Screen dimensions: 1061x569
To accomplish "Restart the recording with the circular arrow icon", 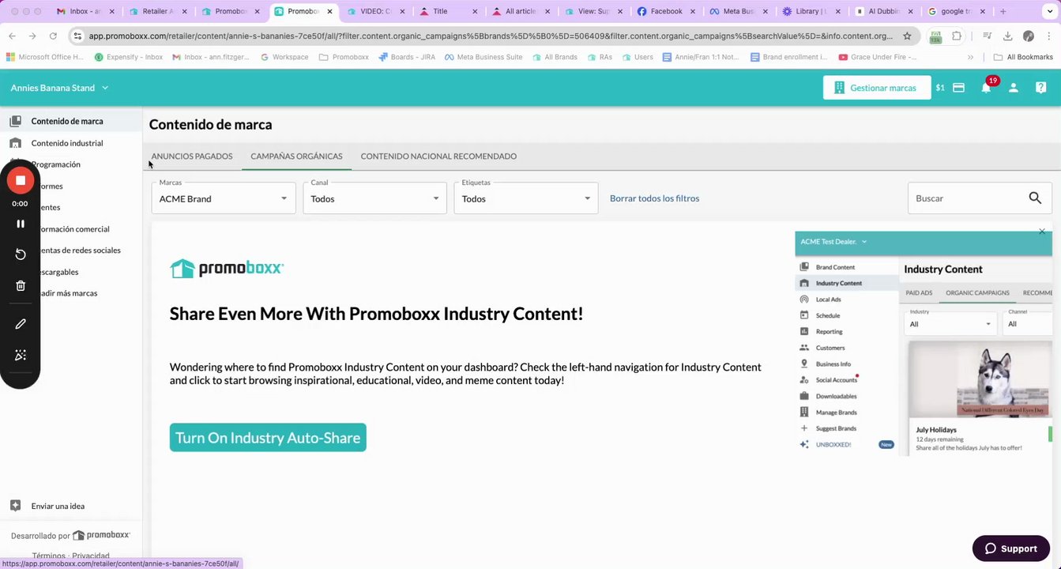I will [x=21, y=254].
